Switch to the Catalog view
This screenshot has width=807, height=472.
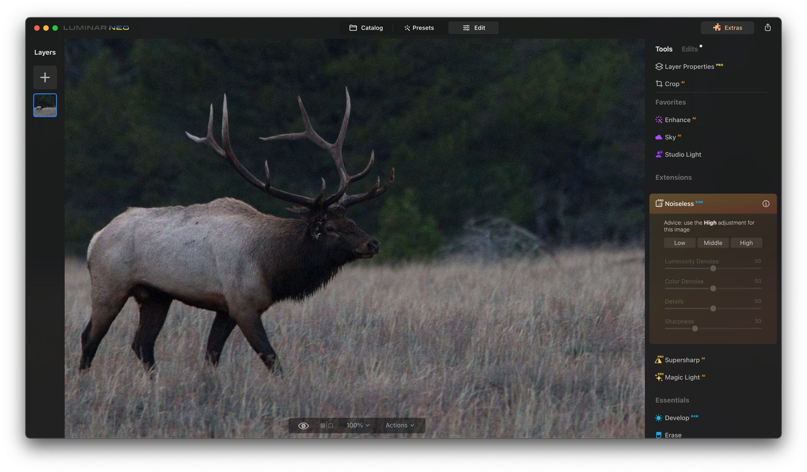[366, 27]
